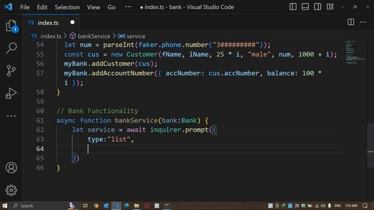
Task: Open Run and Debug view
Action: coord(11,93)
